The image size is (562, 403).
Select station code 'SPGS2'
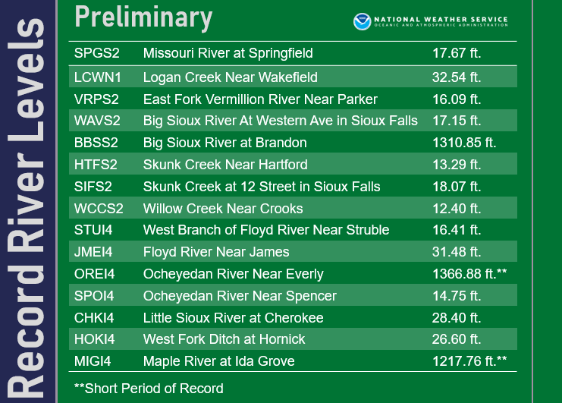(97, 53)
